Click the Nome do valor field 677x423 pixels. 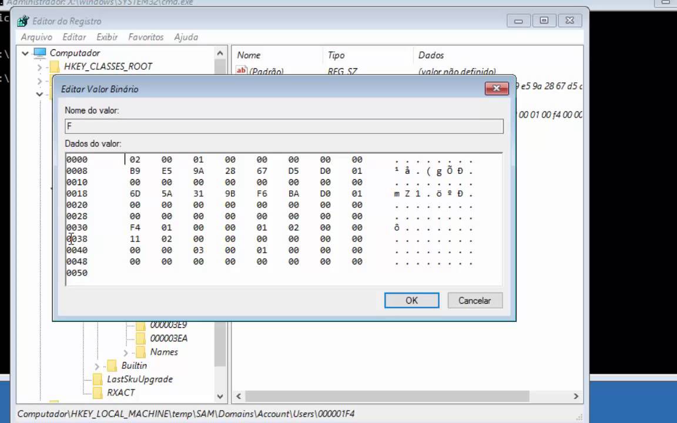(x=284, y=126)
